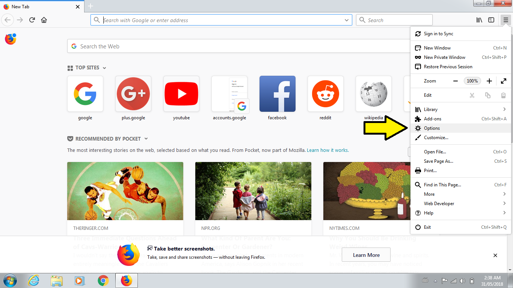Open the hamburger menu button
Screen dimensions: 513x288
click(x=505, y=20)
